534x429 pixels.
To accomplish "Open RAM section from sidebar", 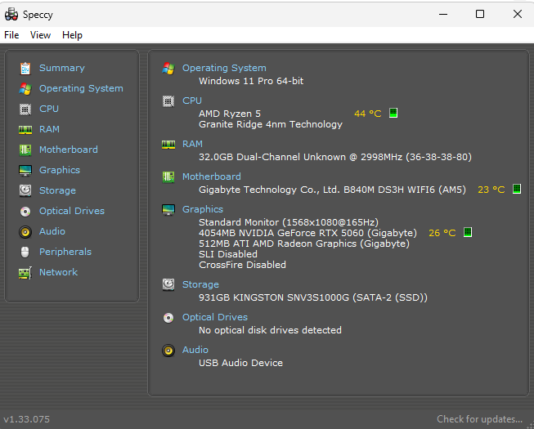I will [x=49, y=129].
